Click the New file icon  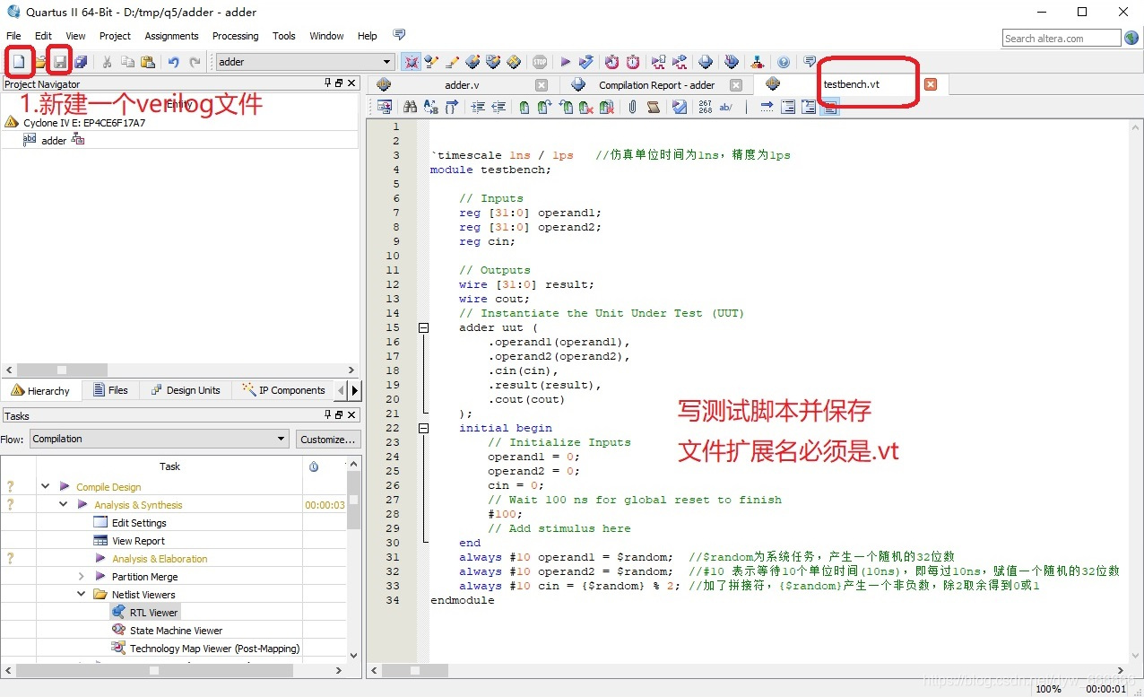(18, 62)
